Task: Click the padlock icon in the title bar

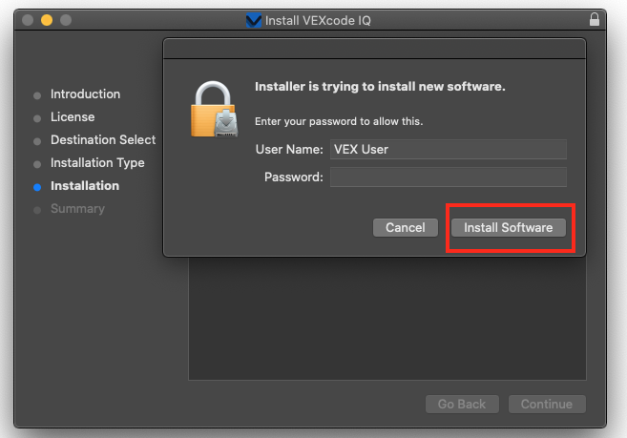Action: 595,19
